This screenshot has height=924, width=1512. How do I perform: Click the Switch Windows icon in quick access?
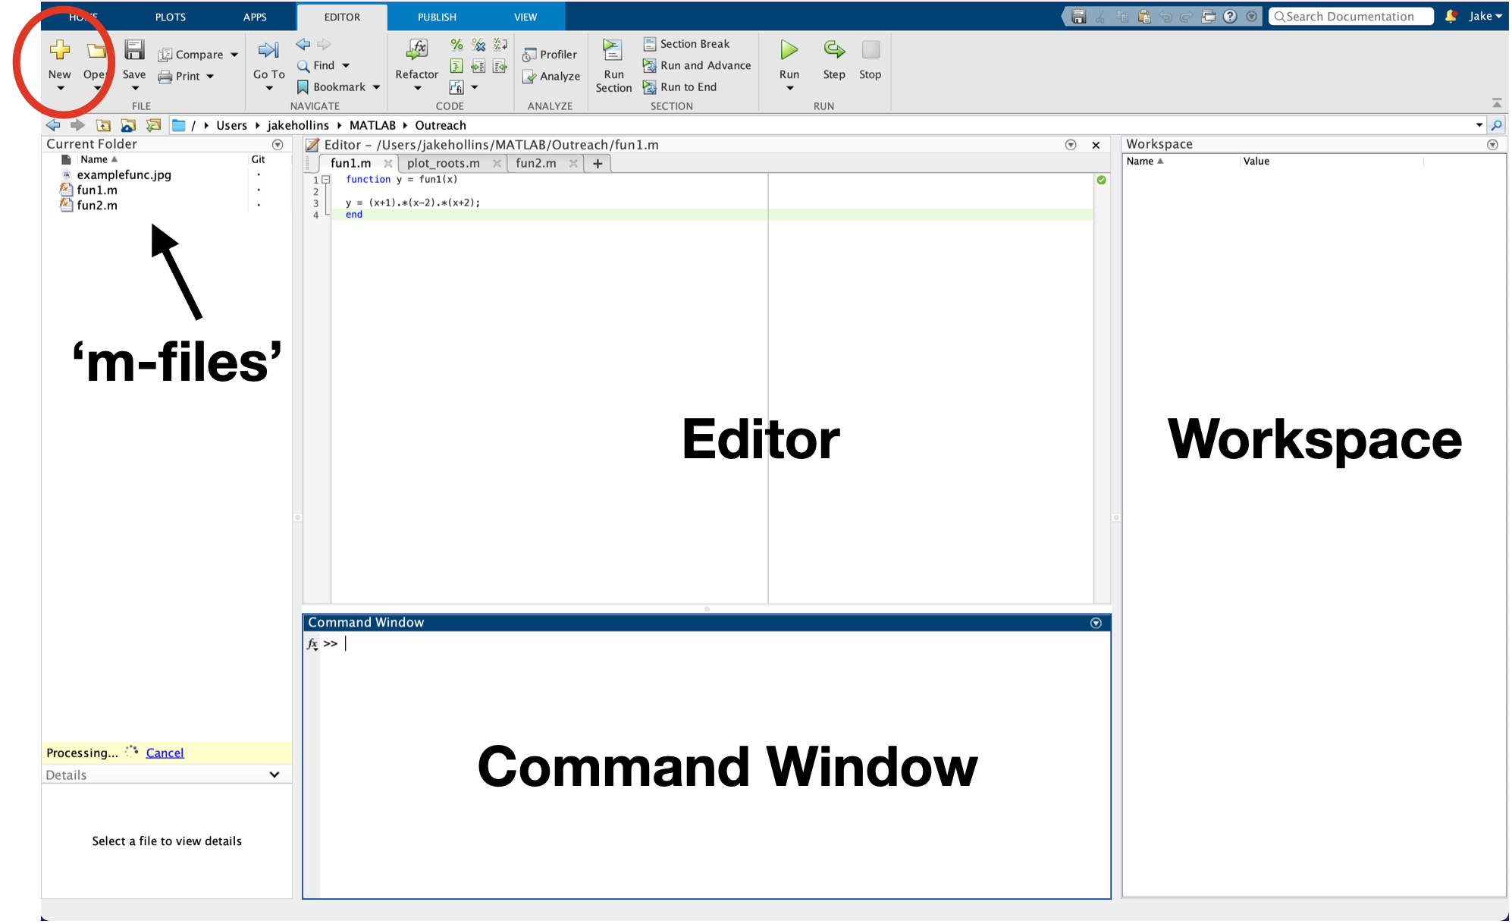[x=1209, y=17]
